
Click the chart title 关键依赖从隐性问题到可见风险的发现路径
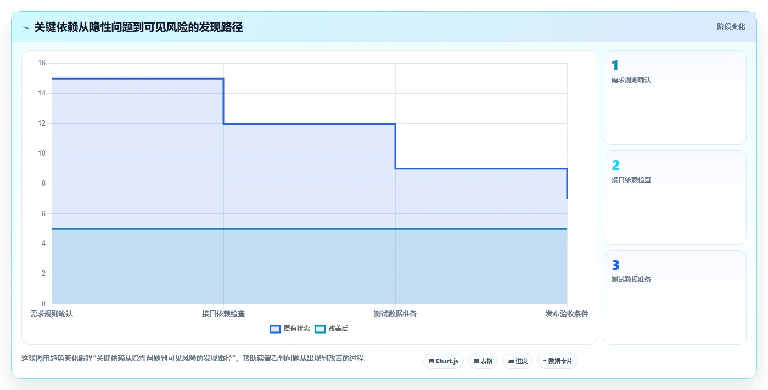tap(138, 27)
